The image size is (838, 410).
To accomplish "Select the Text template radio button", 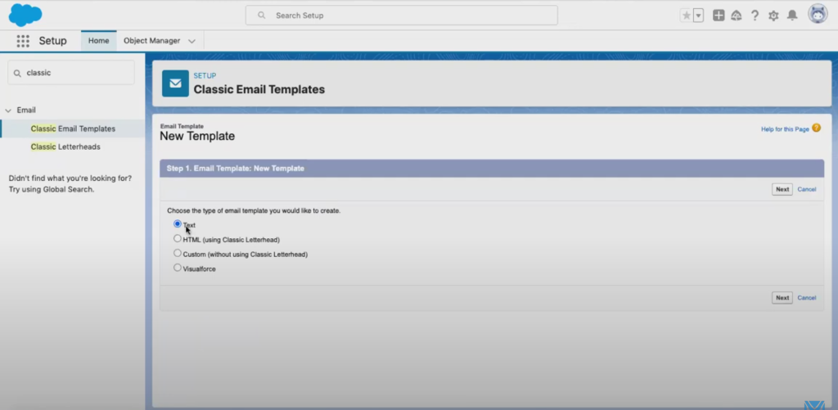I will tap(178, 224).
